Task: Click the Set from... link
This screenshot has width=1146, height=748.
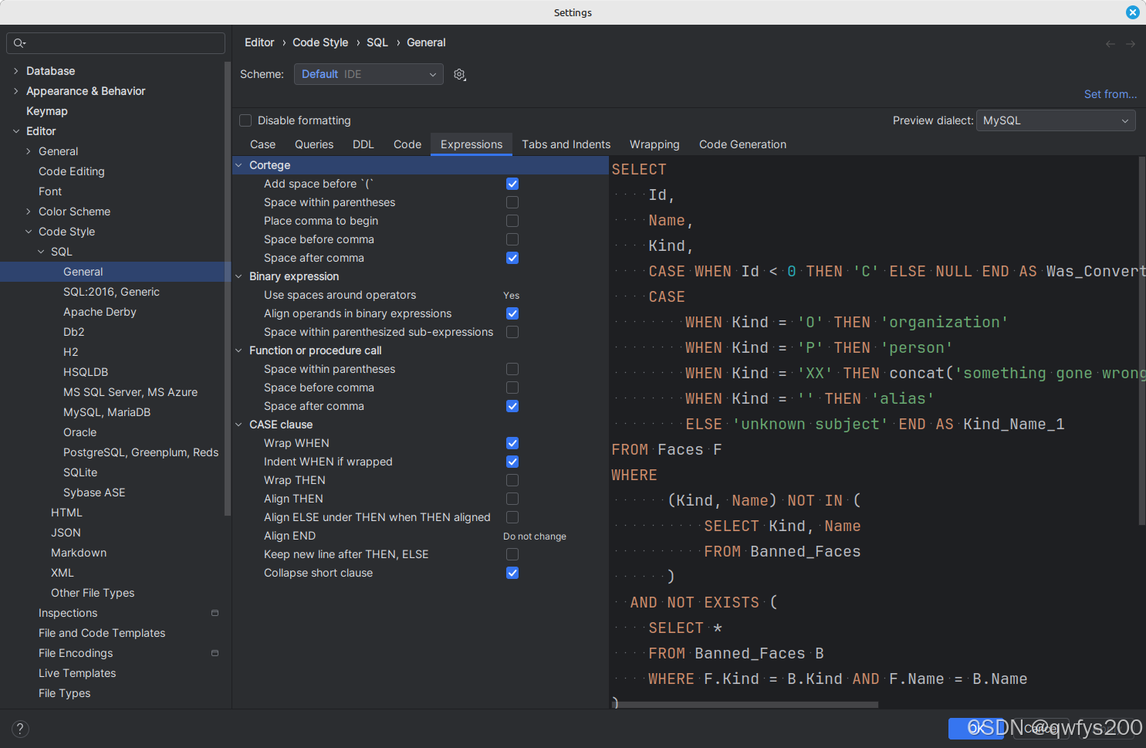Action: pyautogui.click(x=1111, y=94)
